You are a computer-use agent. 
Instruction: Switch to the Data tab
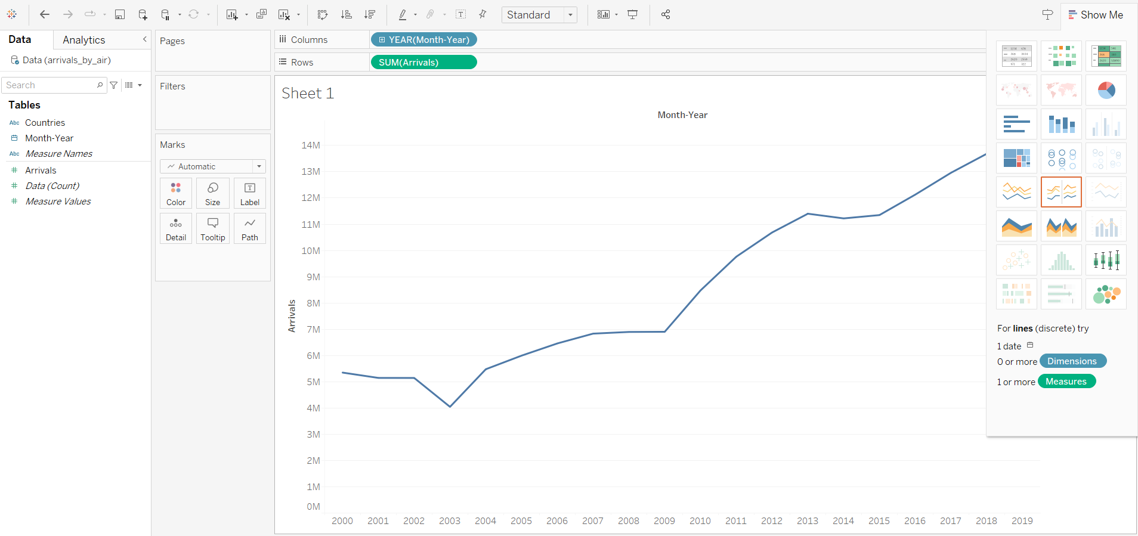point(20,39)
